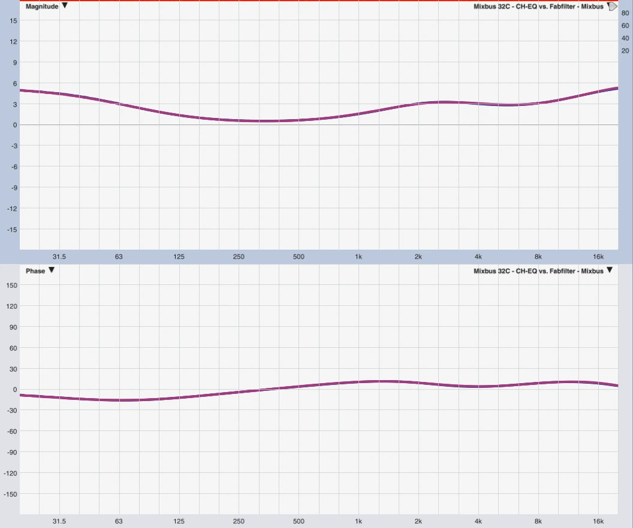This screenshot has height=528, width=633.
Task: Click 31.5 frequency label under Magnitude graph
Action: pos(59,257)
